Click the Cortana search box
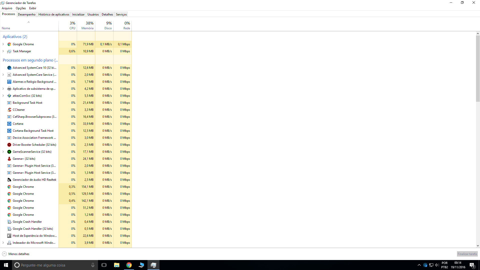This screenshot has width=480, height=270. pos(55,265)
